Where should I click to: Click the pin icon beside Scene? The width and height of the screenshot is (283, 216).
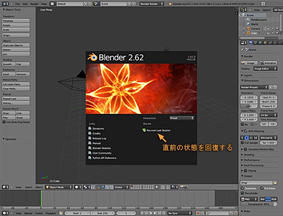242,50
